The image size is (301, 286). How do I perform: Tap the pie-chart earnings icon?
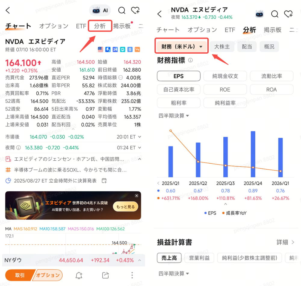[8, 181]
